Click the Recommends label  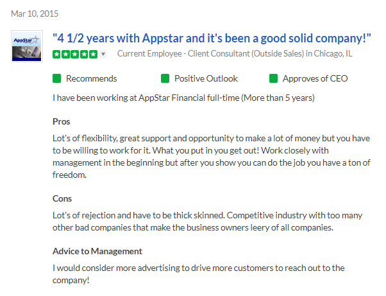tap(92, 78)
